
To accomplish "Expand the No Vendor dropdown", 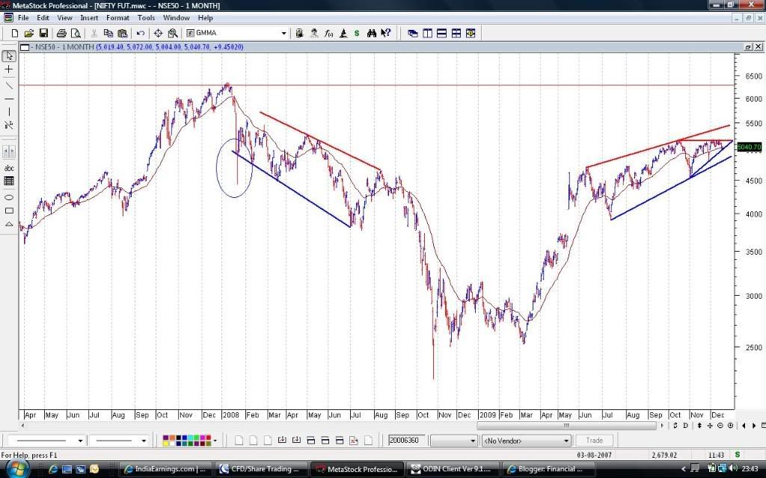I will (x=566, y=441).
